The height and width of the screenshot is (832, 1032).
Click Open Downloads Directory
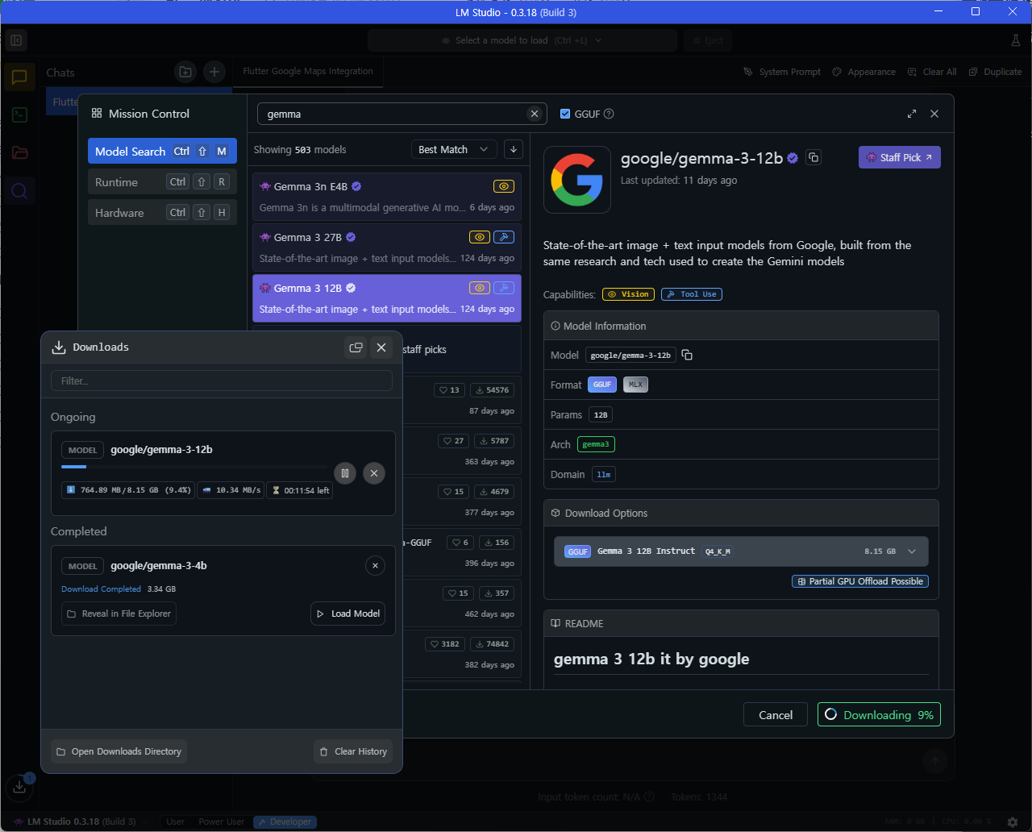click(x=119, y=751)
